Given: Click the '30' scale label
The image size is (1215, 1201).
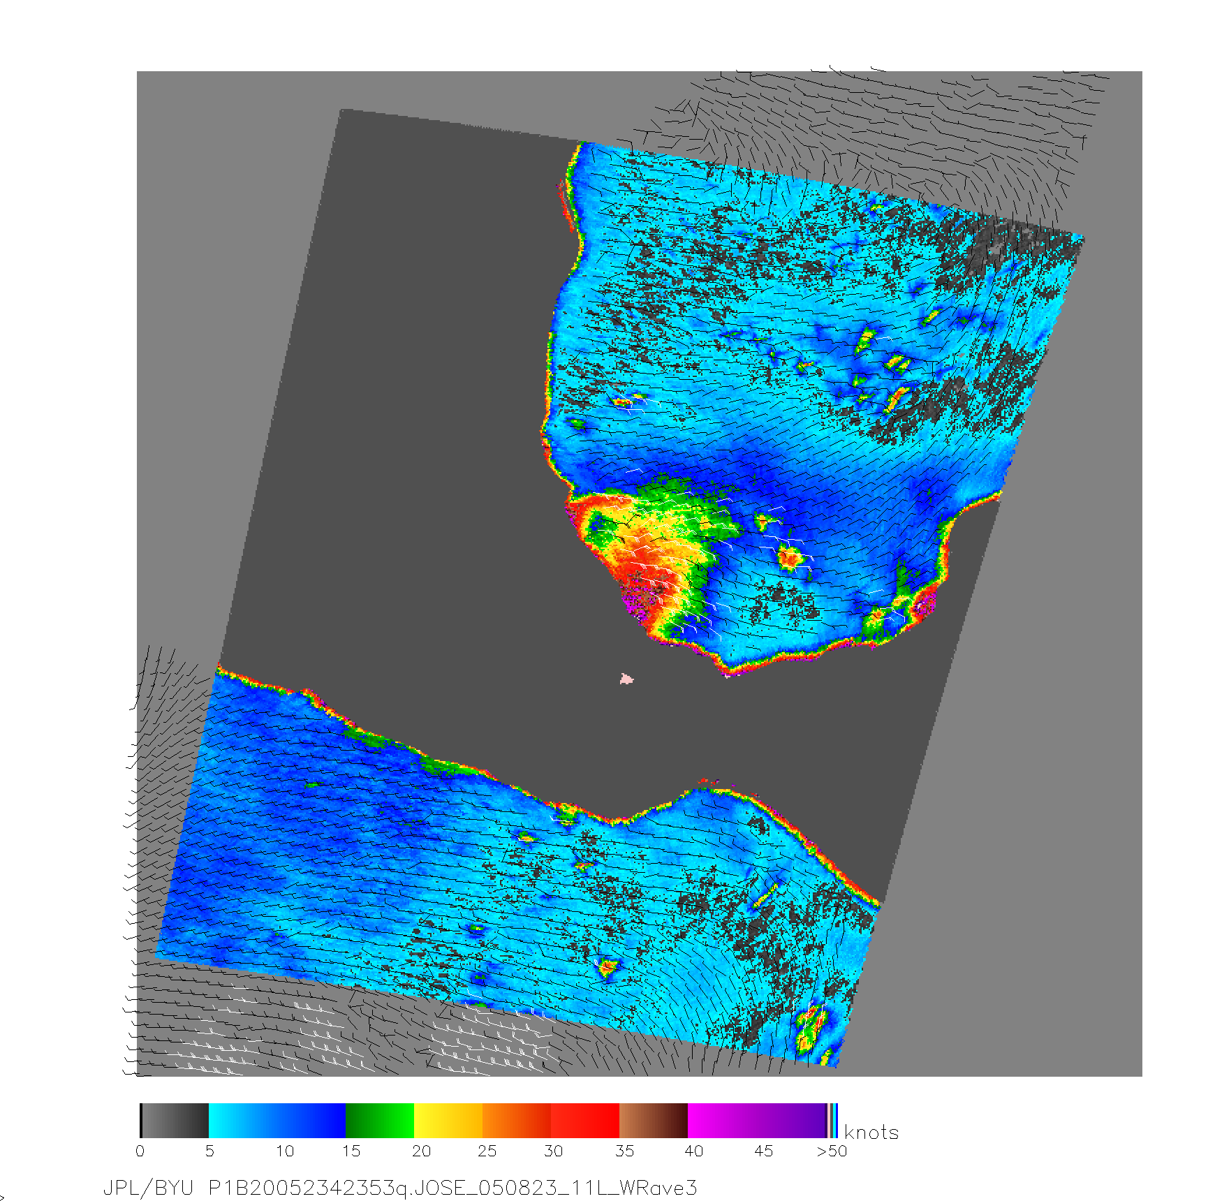Looking at the screenshot, I should pos(554,1151).
